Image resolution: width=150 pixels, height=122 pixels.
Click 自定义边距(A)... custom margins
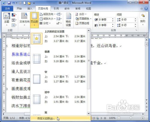(x=60, y=118)
